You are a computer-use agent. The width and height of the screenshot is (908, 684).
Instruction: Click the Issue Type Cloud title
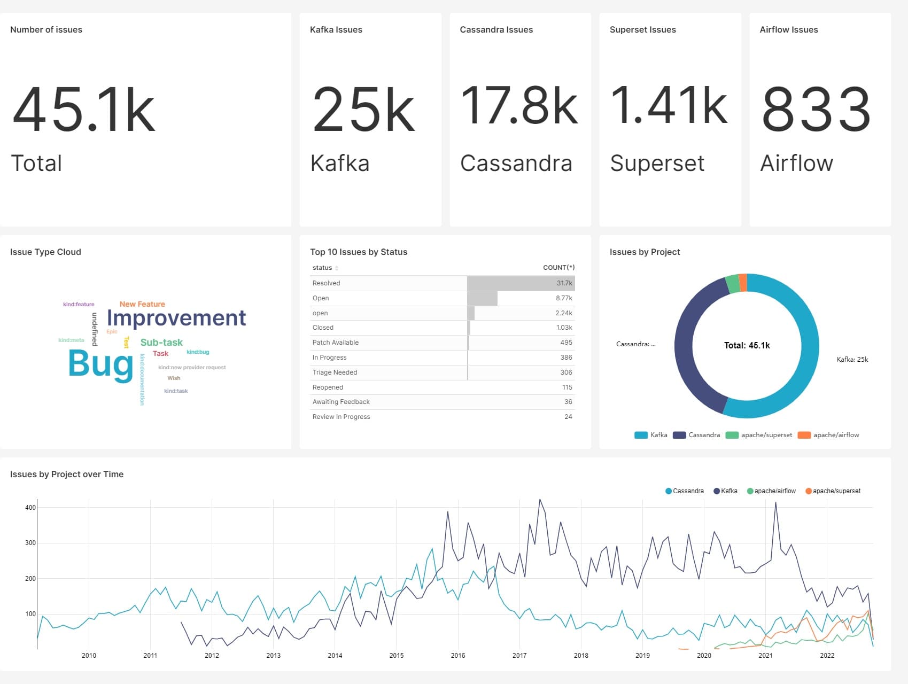tap(45, 252)
